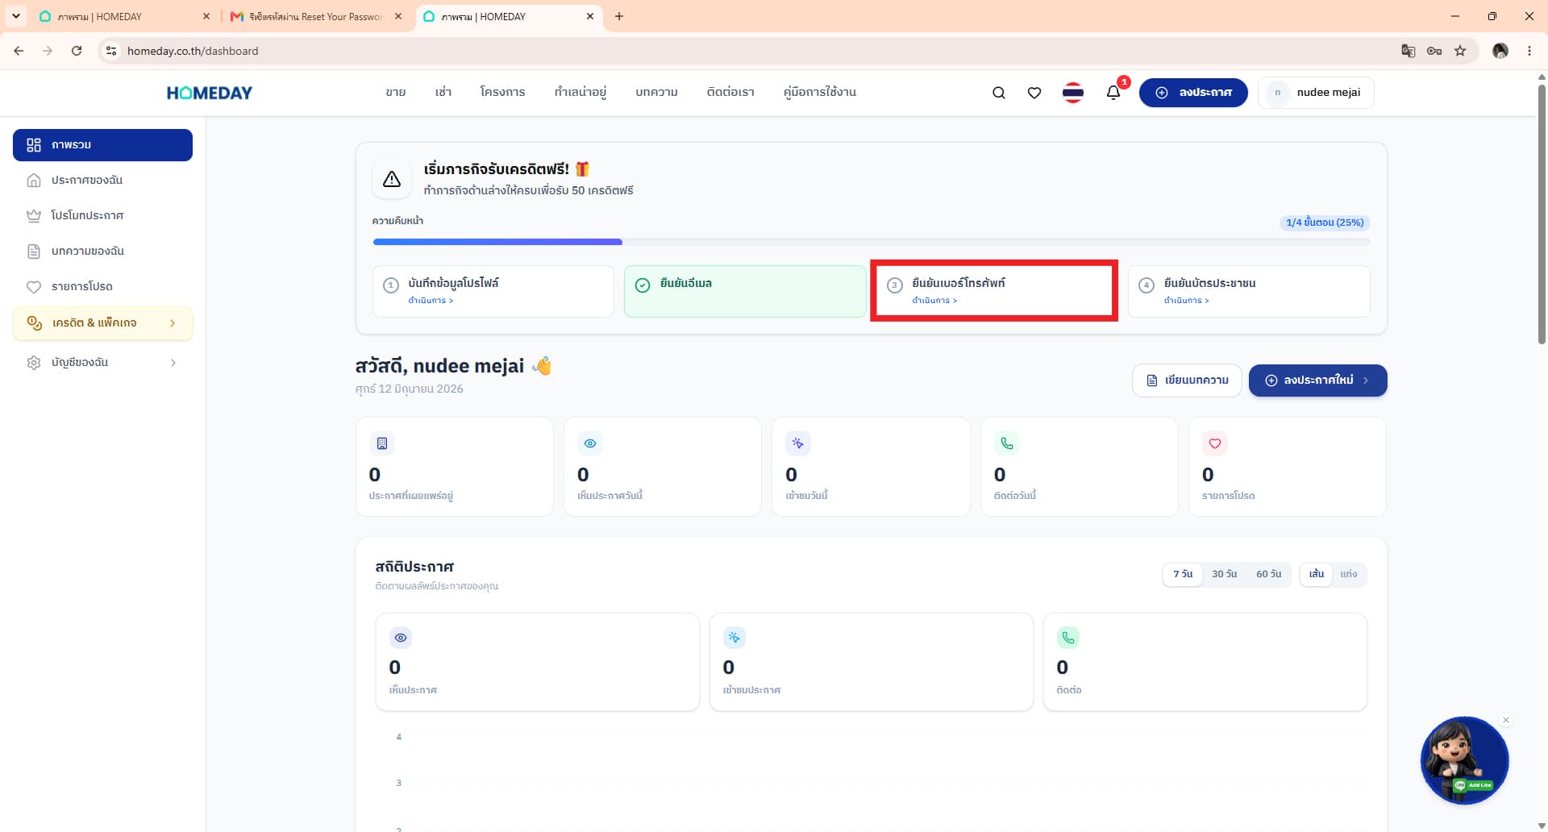Viewport: 1548px width, 832px height.
Task: Open the tab search dropdown arrow
Action: tap(16, 16)
